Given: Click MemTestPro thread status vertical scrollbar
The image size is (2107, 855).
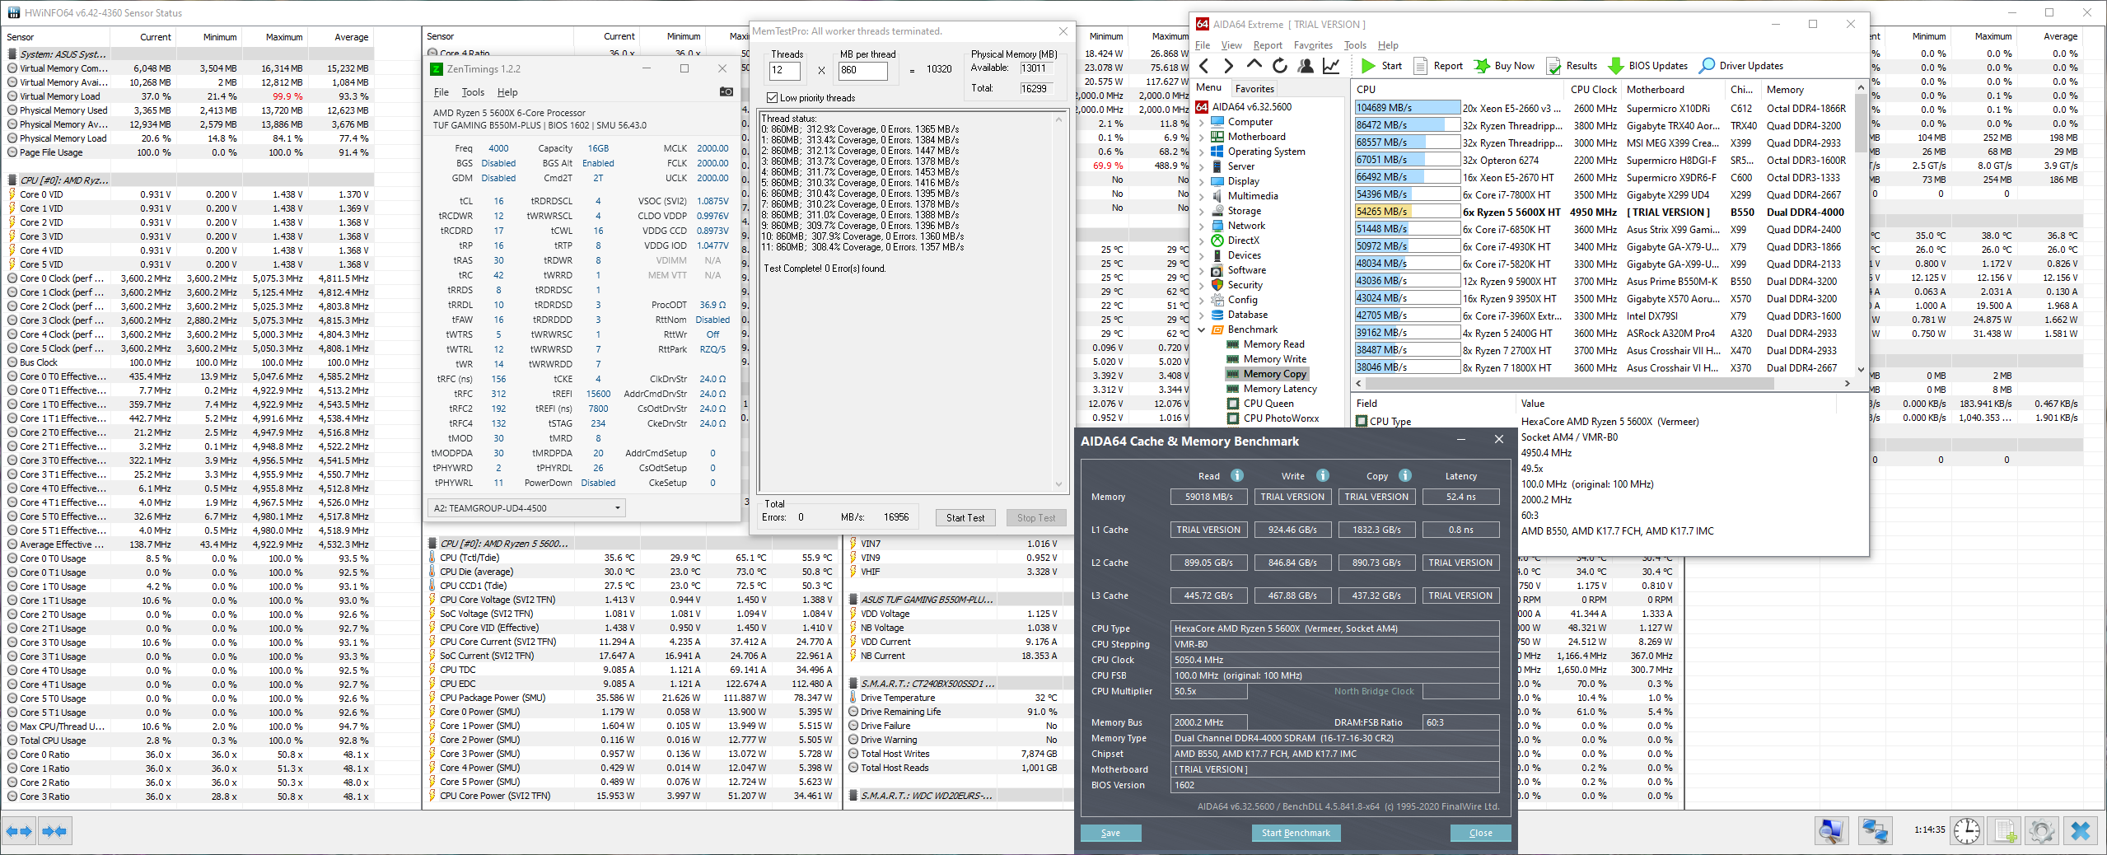Looking at the screenshot, I should click(1059, 301).
